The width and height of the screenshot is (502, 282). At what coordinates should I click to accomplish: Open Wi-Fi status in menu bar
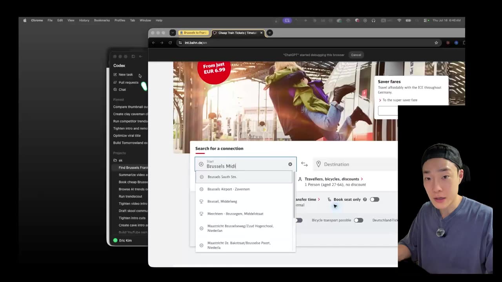[399, 20]
